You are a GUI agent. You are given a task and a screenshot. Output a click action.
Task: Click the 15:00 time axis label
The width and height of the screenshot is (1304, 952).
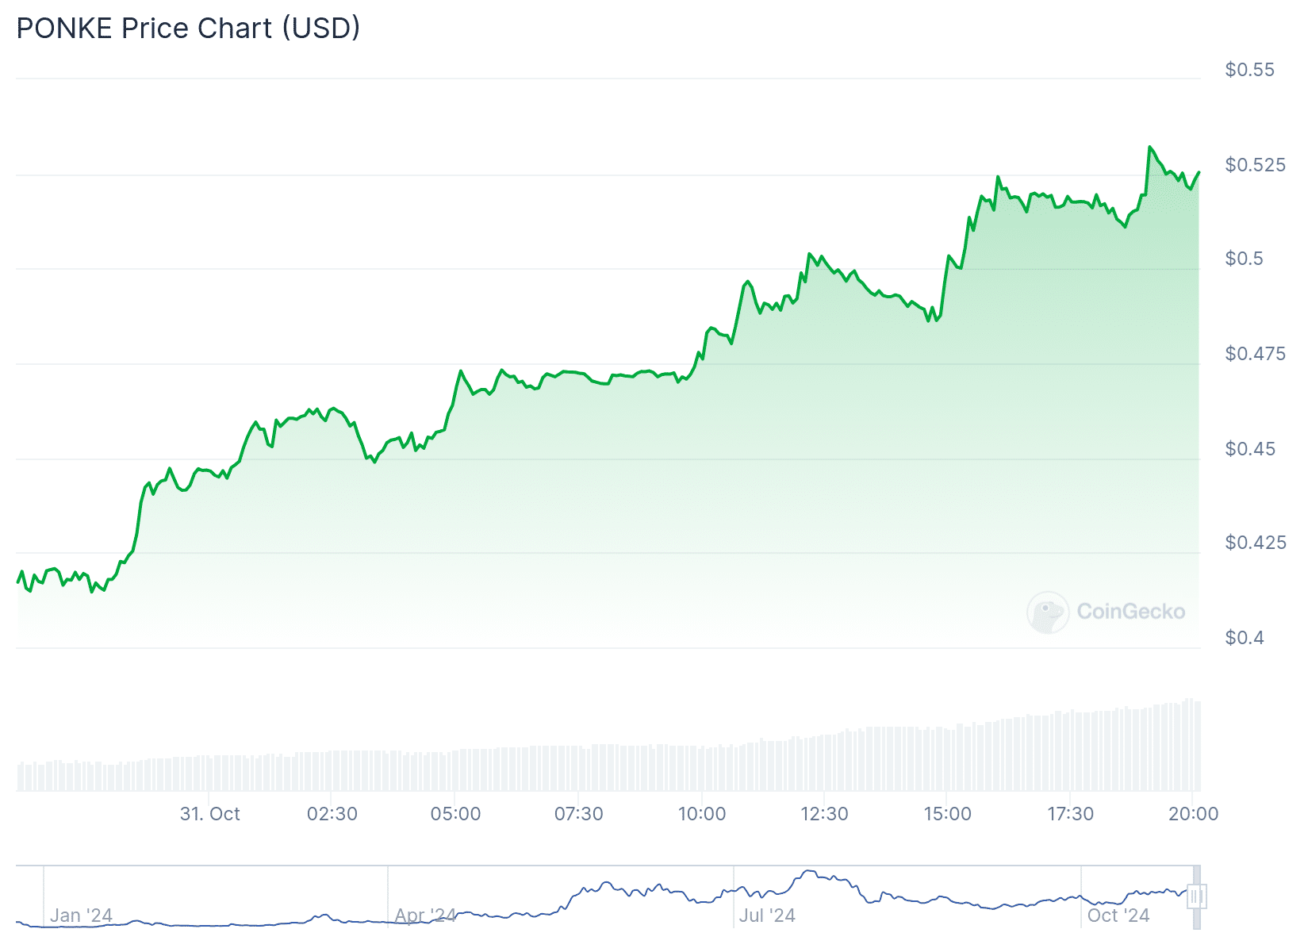pyautogui.click(x=947, y=814)
